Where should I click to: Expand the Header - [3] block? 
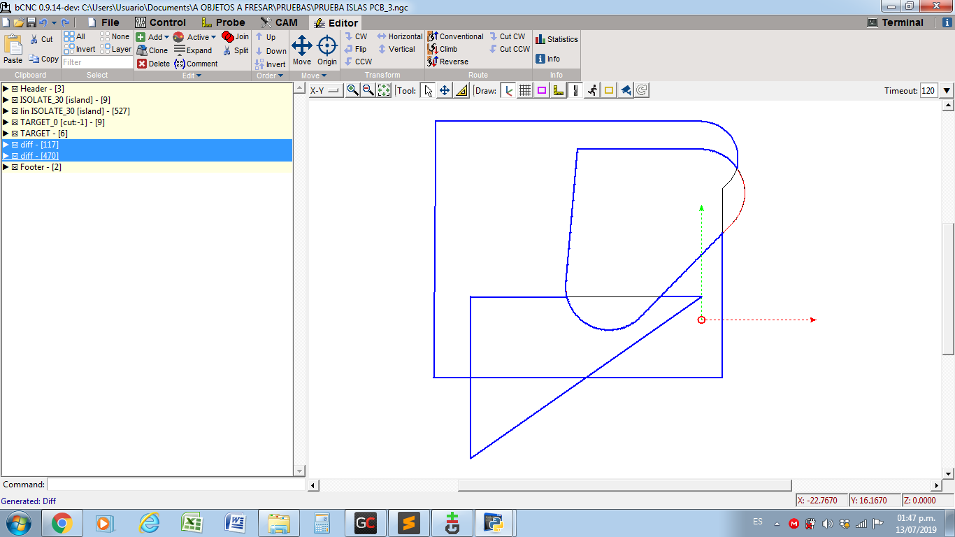6,89
